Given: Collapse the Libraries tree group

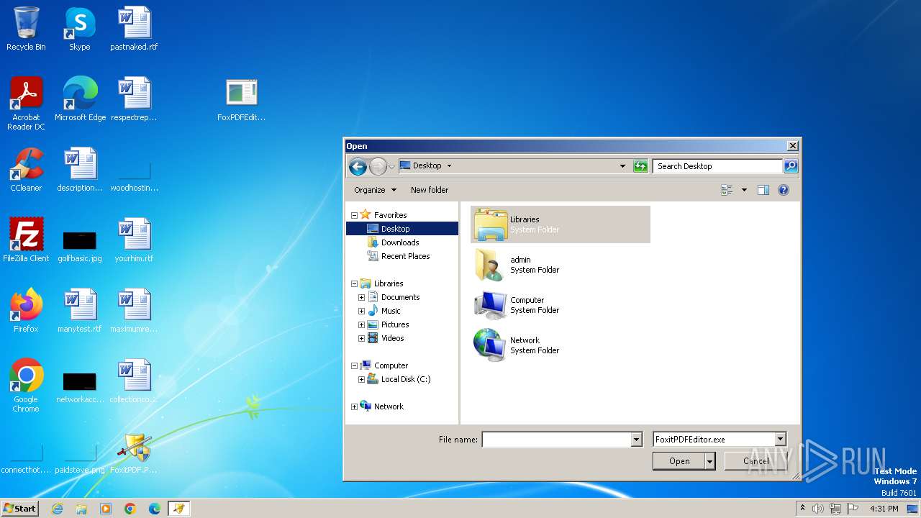Looking at the screenshot, I should [x=354, y=283].
